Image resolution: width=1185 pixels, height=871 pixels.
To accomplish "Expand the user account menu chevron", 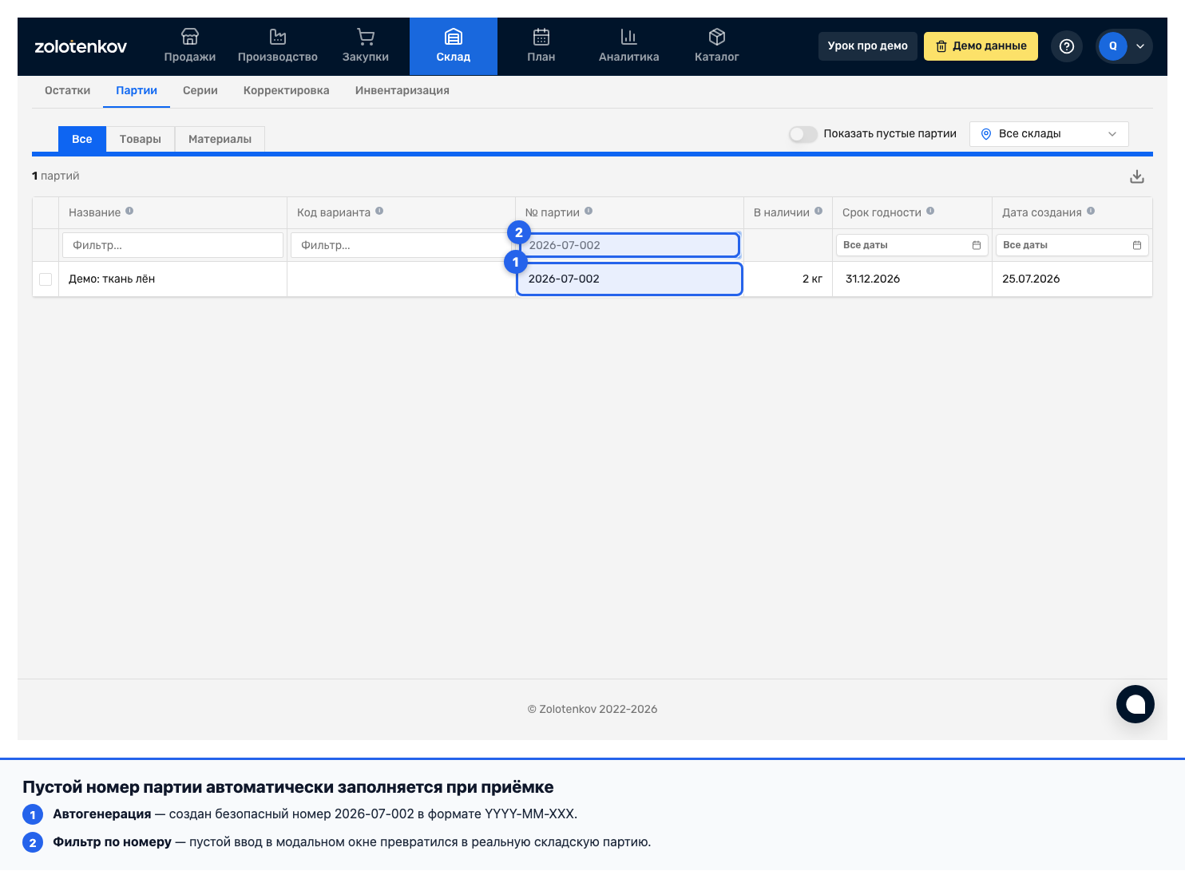I will coord(1140,46).
